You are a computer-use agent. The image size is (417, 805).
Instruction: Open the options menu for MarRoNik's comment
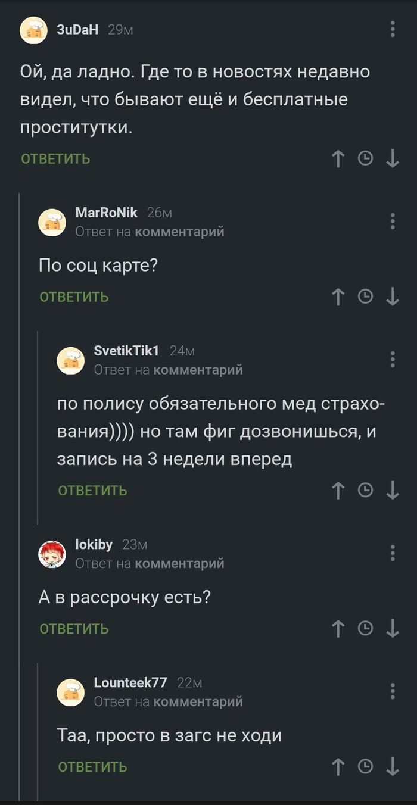391,221
